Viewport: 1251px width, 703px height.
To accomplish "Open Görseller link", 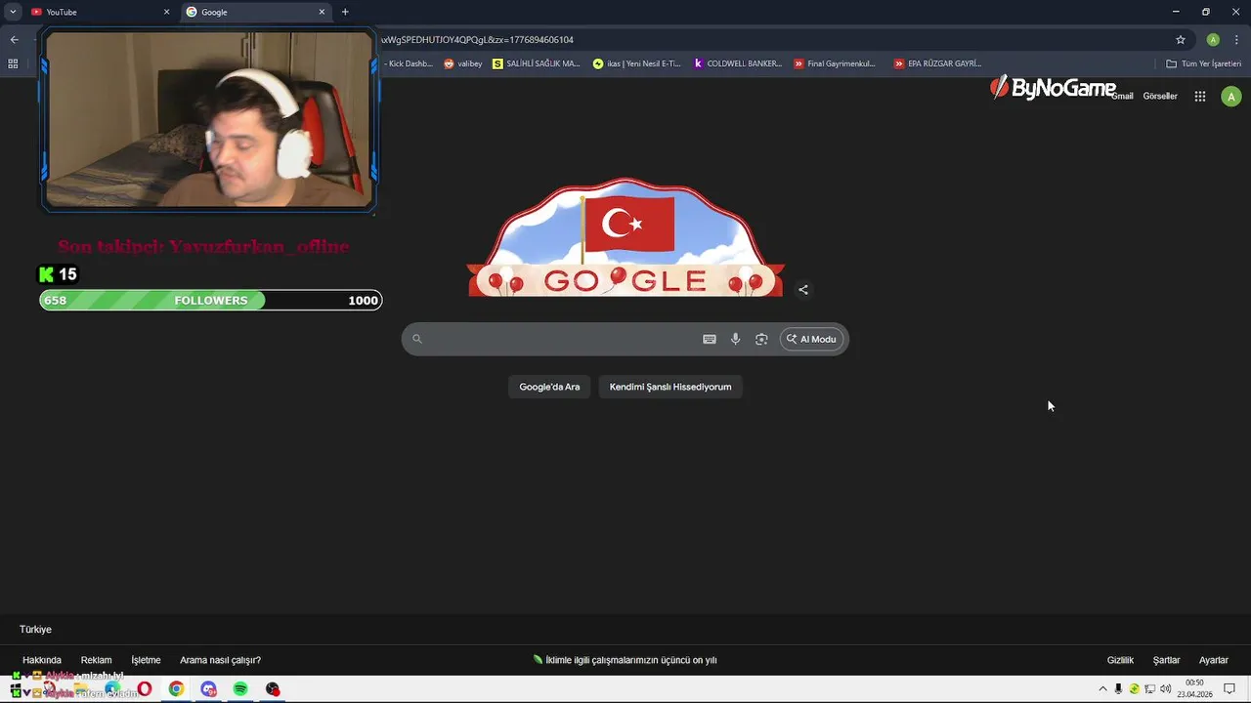I will pyautogui.click(x=1160, y=97).
